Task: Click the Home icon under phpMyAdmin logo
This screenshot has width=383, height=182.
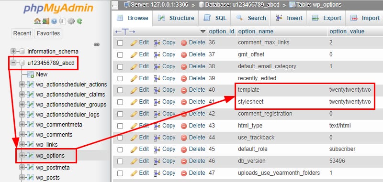Action: pyautogui.click(x=37, y=21)
